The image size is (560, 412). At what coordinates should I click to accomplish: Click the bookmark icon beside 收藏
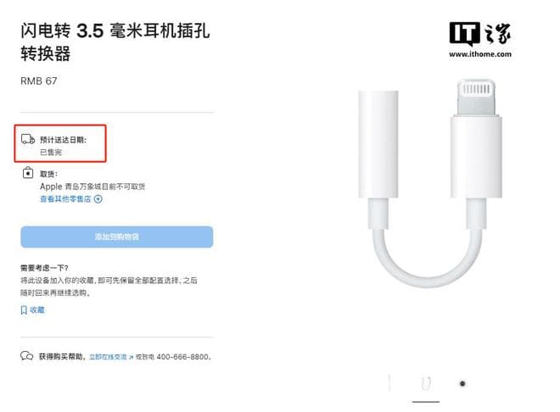pyautogui.click(x=24, y=310)
